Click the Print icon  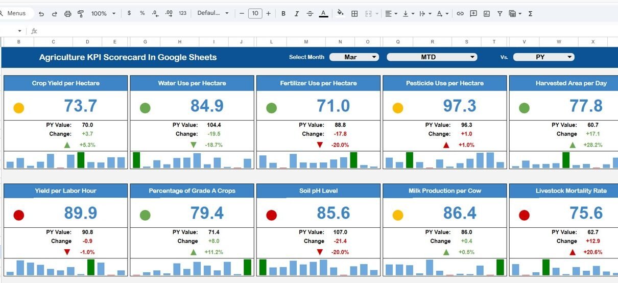(x=67, y=14)
